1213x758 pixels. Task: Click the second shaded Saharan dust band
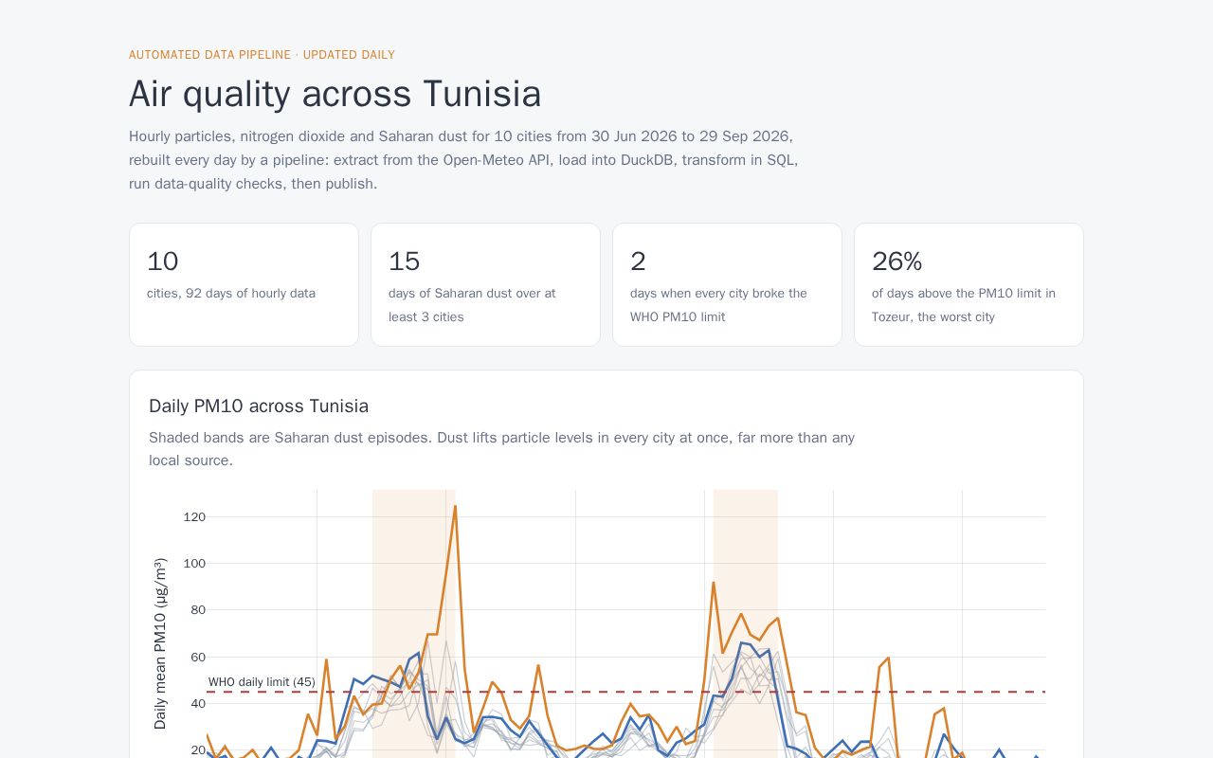746,623
